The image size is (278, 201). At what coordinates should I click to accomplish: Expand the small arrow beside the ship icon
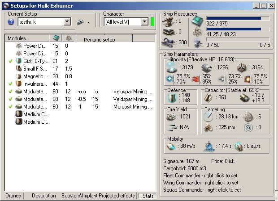click(88, 22)
